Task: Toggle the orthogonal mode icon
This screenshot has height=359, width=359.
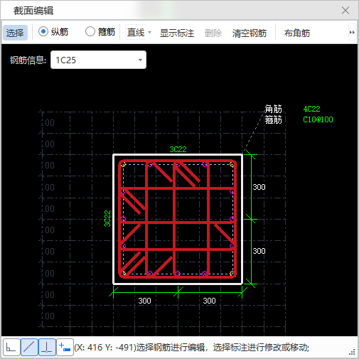Action: pyautogui.click(x=11, y=348)
